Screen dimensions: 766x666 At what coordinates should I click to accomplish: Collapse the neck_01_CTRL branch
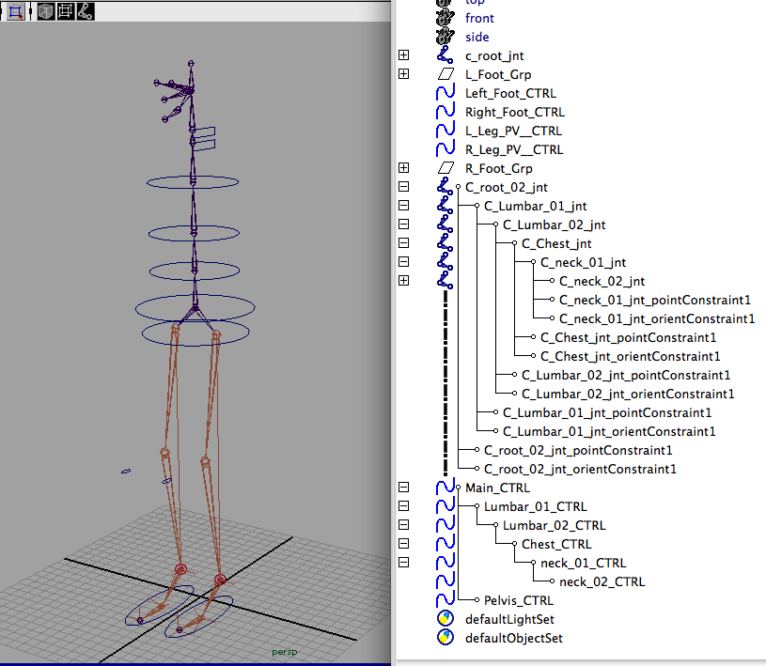403,563
